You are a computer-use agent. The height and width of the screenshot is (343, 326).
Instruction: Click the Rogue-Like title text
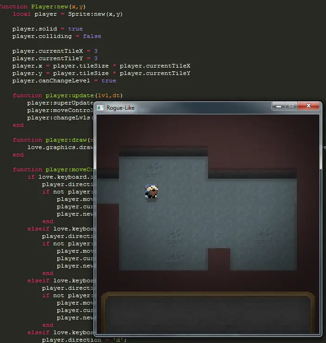click(x=120, y=108)
